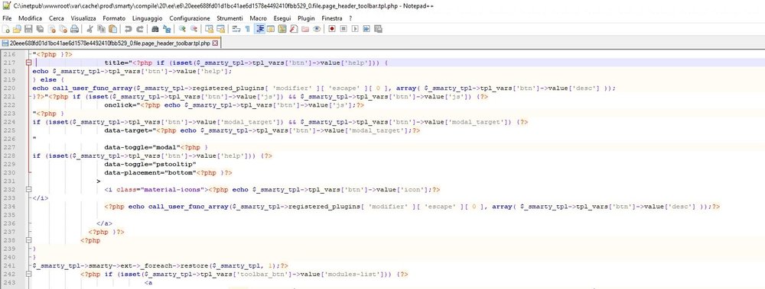Open the Plugin menu

point(307,18)
